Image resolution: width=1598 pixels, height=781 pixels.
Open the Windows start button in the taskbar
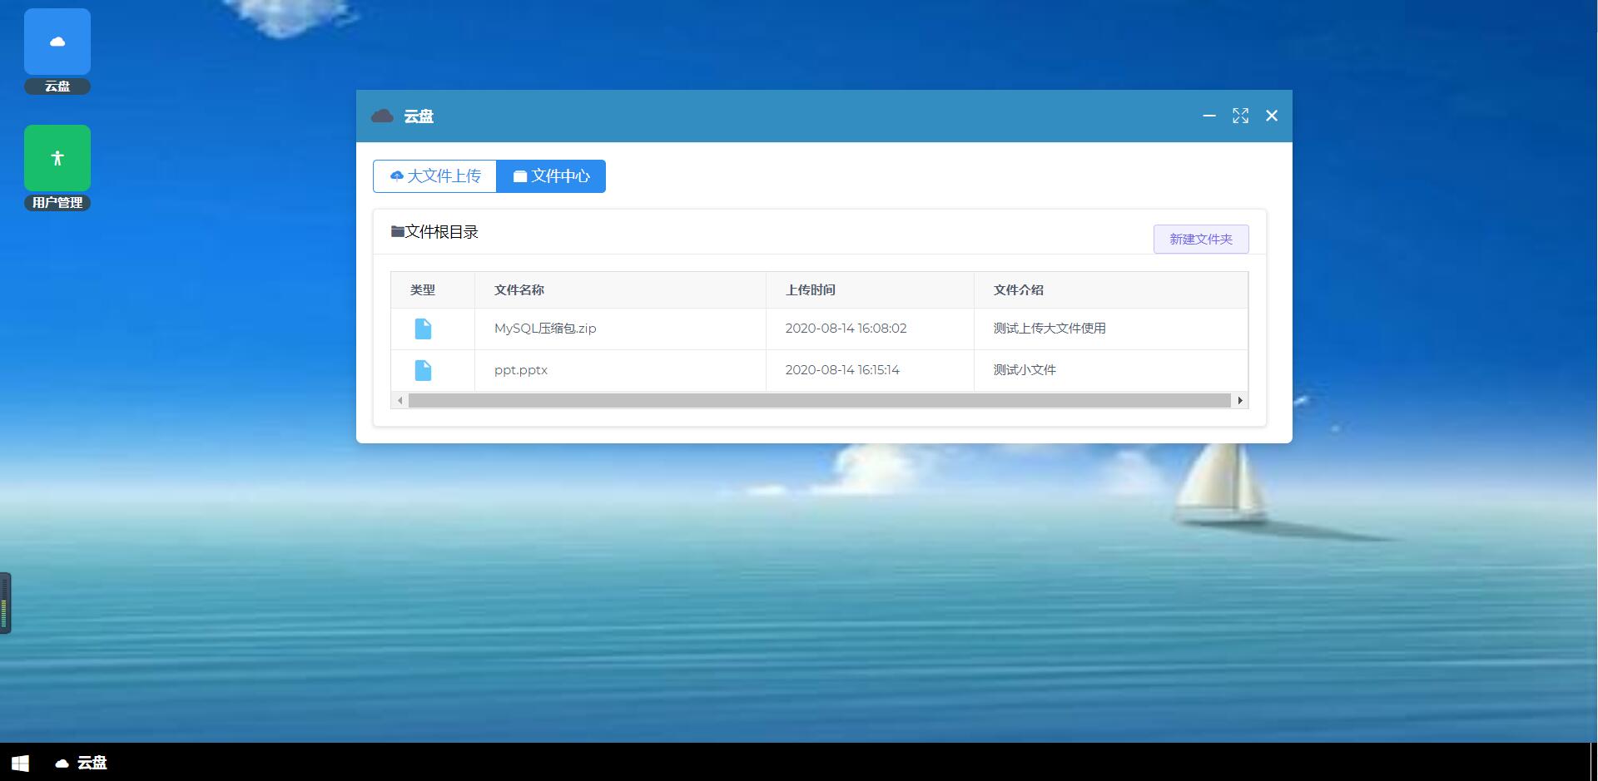tap(18, 763)
